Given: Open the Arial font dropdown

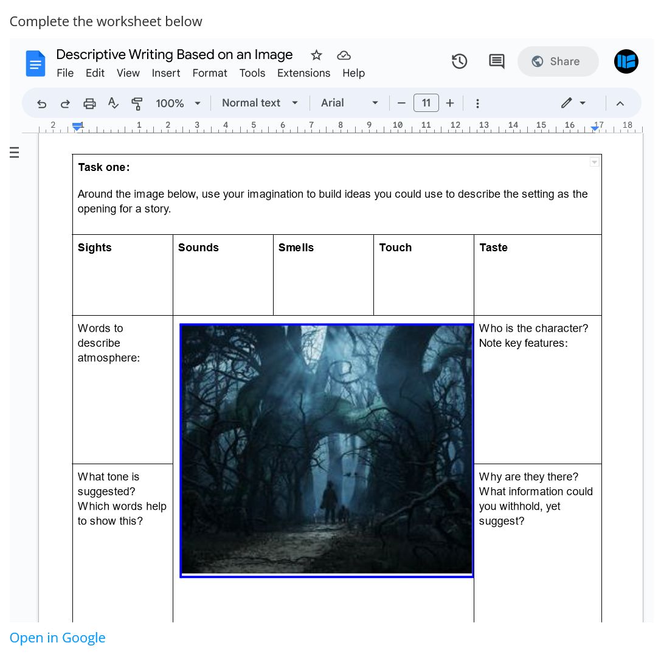Looking at the screenshot, I should (349, 103).
